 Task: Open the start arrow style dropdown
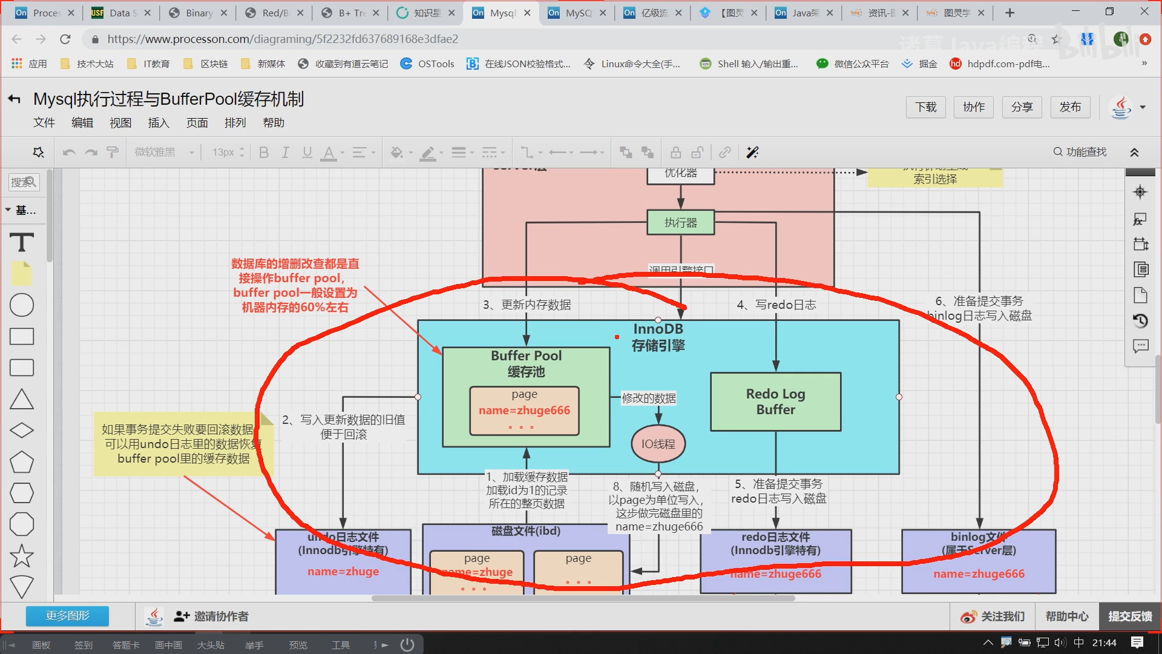pos(561,153)
